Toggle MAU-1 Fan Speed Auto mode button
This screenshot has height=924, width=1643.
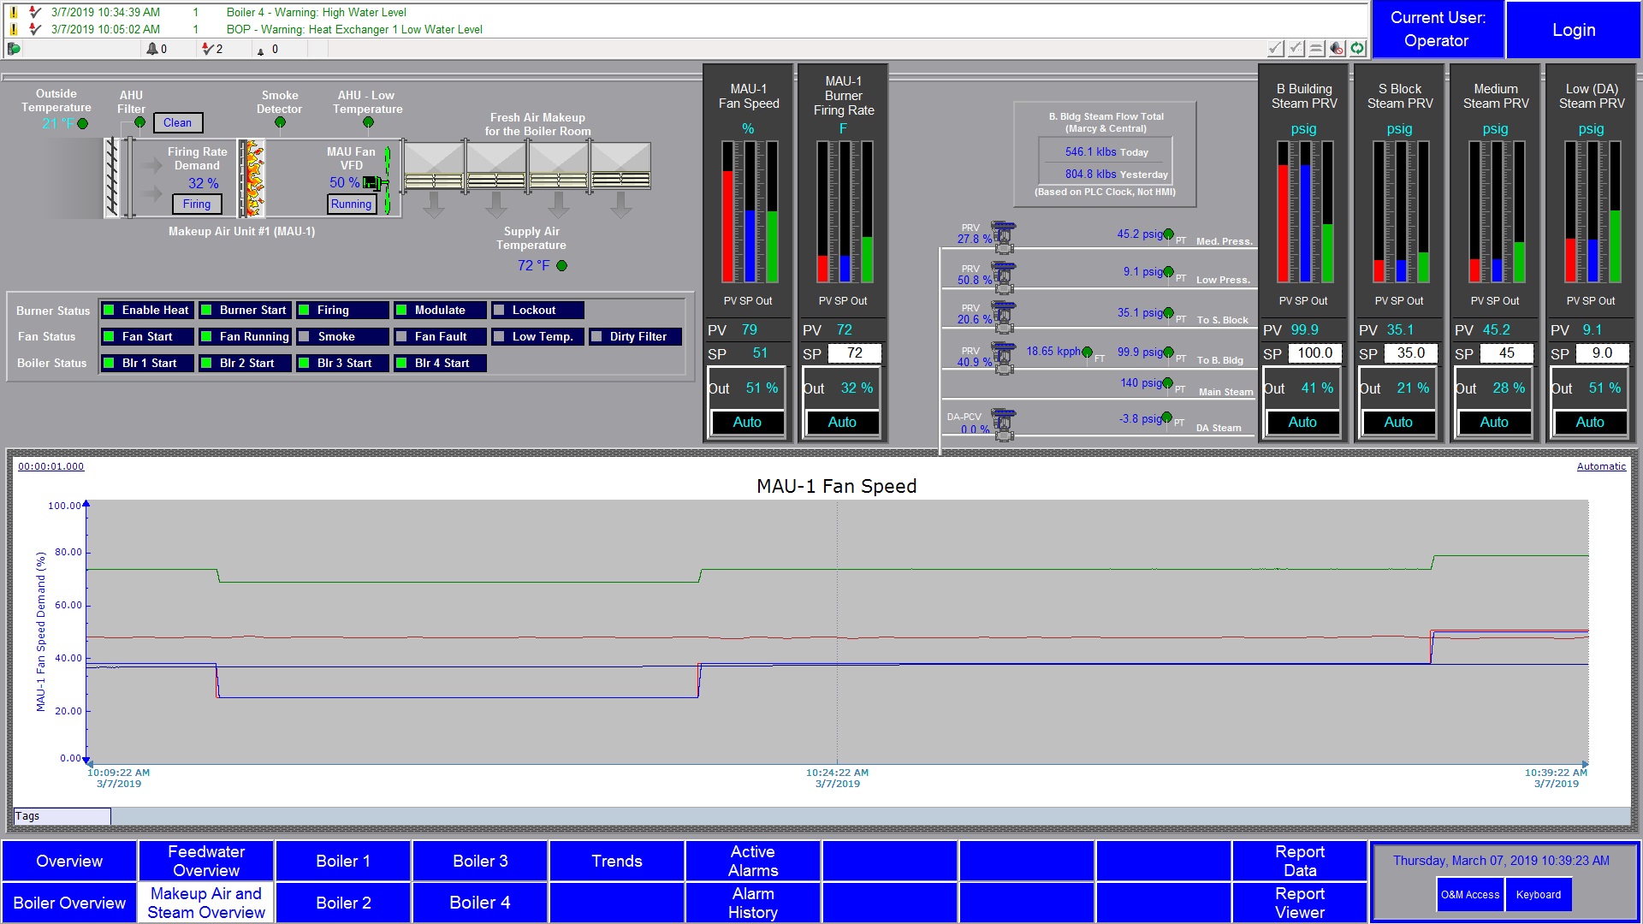(x=747, y=422)
